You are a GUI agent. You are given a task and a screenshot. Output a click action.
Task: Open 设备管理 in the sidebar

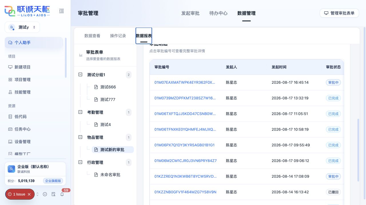click(34, 142)
